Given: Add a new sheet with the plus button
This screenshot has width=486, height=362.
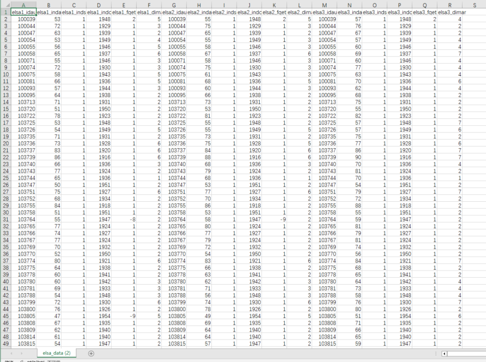Looking at the screenshot, I should [91, 353].
